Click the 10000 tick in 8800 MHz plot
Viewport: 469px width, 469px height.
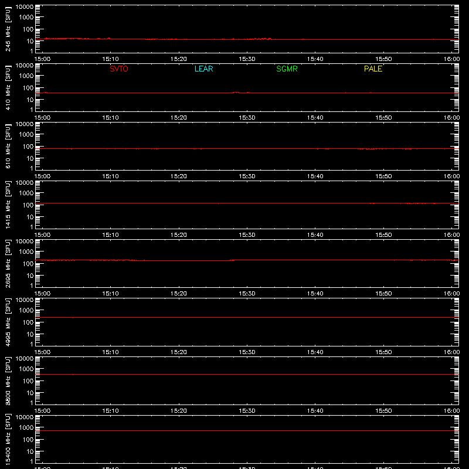[x=25, y=359]
